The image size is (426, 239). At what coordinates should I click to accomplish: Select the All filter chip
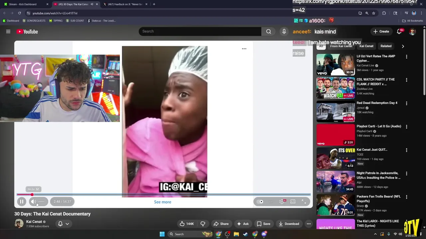click(321, 46)
